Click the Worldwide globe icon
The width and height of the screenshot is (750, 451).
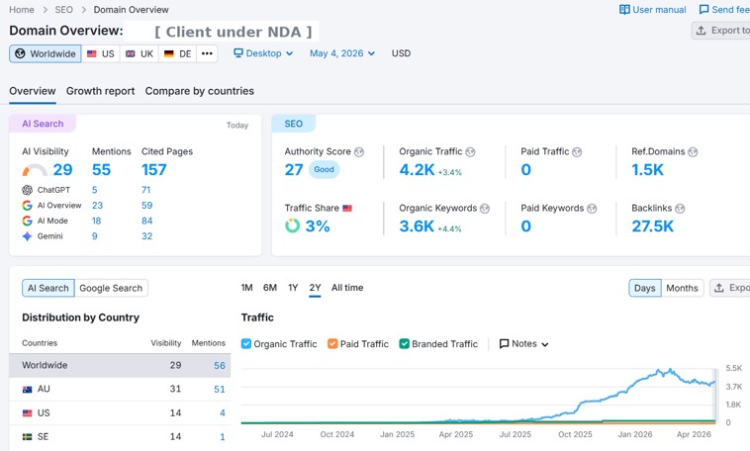[20, 53]
